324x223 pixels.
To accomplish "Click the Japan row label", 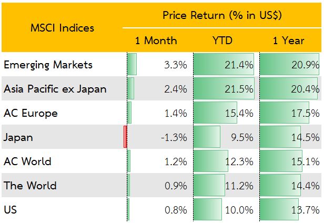I will [x=18, y=137].
